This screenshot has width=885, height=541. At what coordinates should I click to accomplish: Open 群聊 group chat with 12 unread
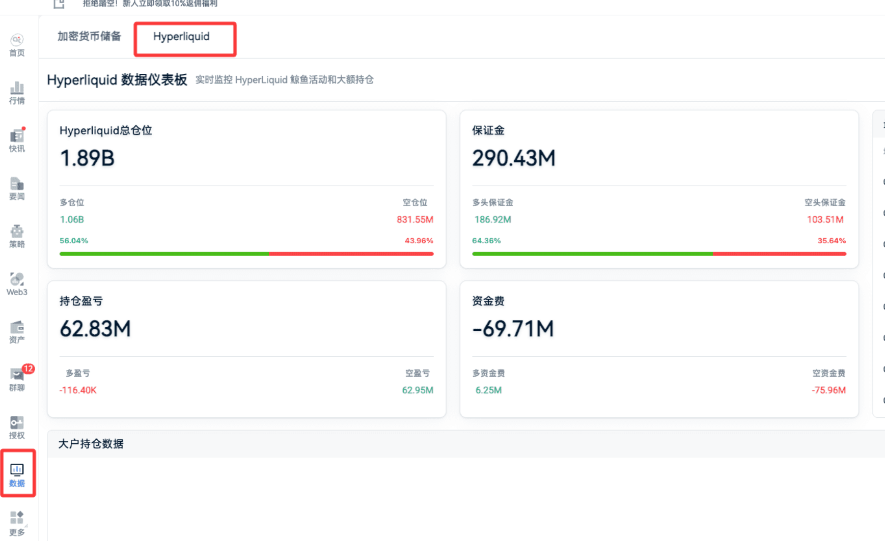click(x=17, y=380)
